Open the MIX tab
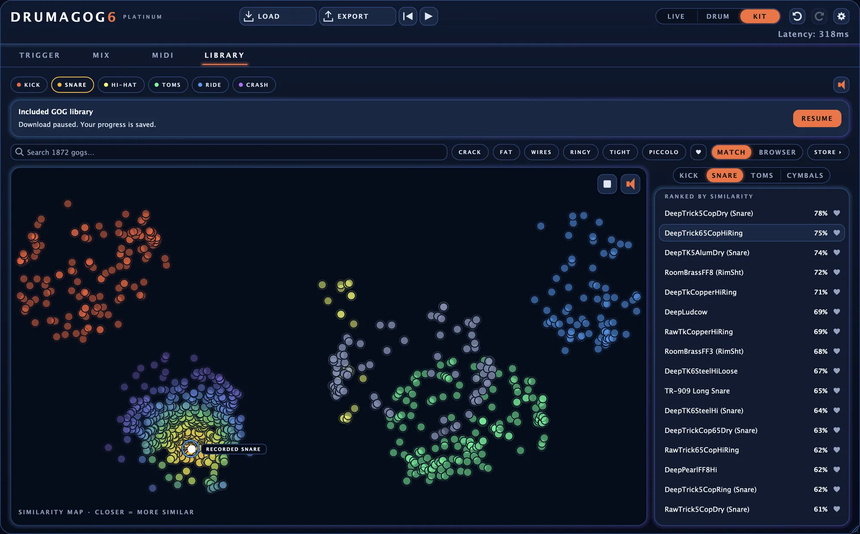Viewport: 860px width, 534px height. (x=101, y=55)
